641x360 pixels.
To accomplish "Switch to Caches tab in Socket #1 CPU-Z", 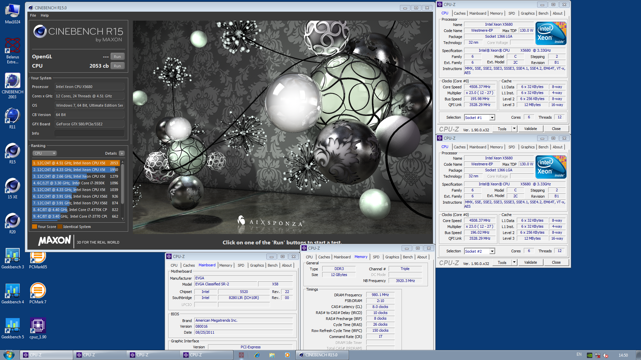I will click(x=459, y=13).
